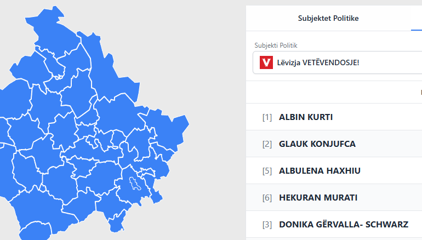Click number [5] beside Albulena Haxhiu

(x=267, y=171)
